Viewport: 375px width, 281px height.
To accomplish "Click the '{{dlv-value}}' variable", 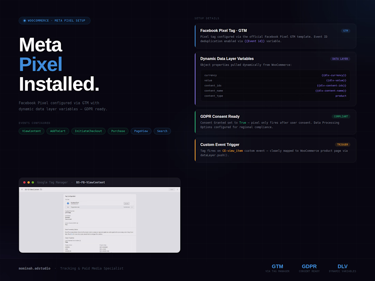I will [x=336, y=80].
